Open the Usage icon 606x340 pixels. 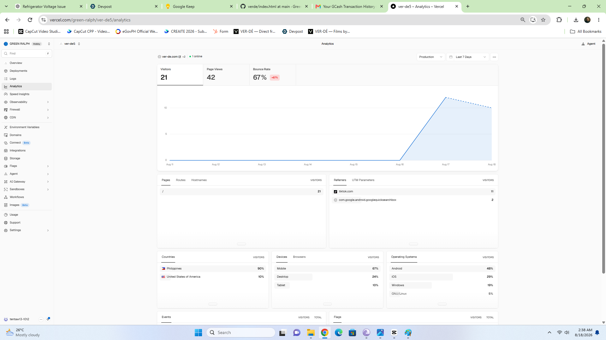6,215
